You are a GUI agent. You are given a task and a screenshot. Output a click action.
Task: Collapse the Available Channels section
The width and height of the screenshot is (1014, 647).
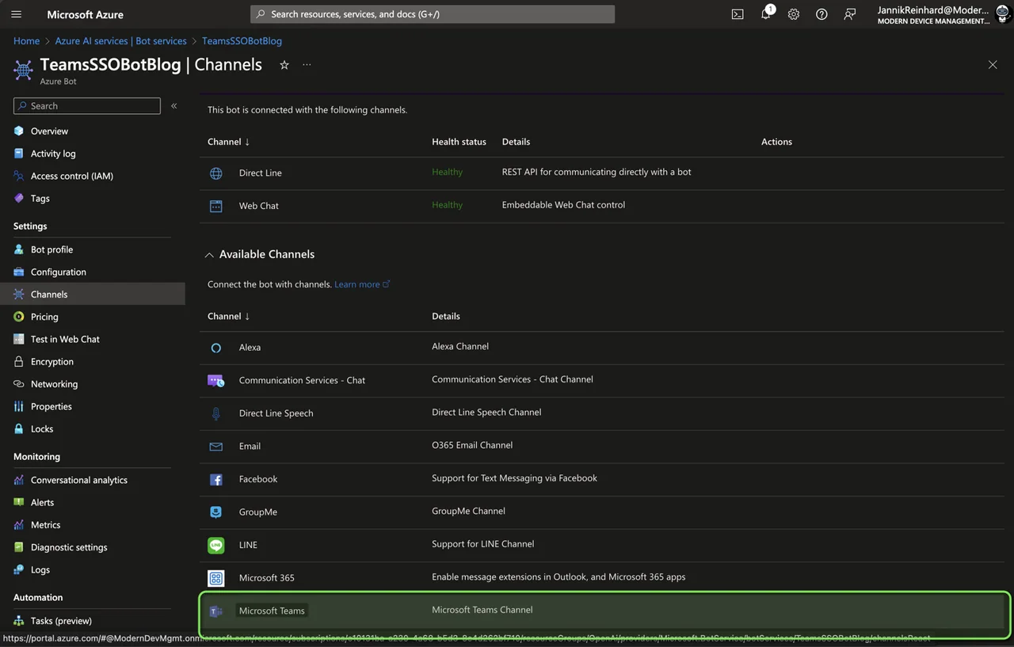click(x=209, y=255)
